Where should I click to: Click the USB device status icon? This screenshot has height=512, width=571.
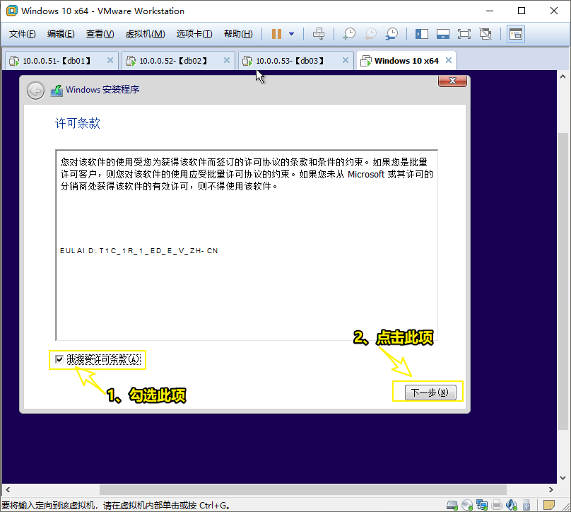click(x=526, y=505)
